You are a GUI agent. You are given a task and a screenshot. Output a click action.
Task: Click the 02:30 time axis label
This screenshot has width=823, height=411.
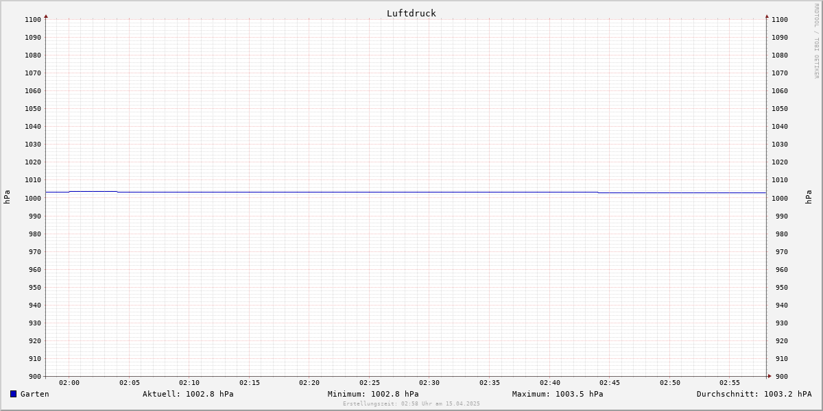click(429, 383)
